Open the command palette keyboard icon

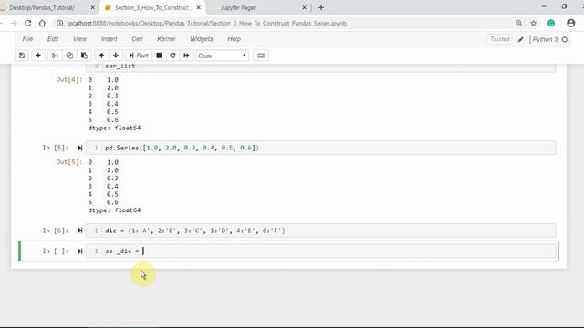(261, 56)
